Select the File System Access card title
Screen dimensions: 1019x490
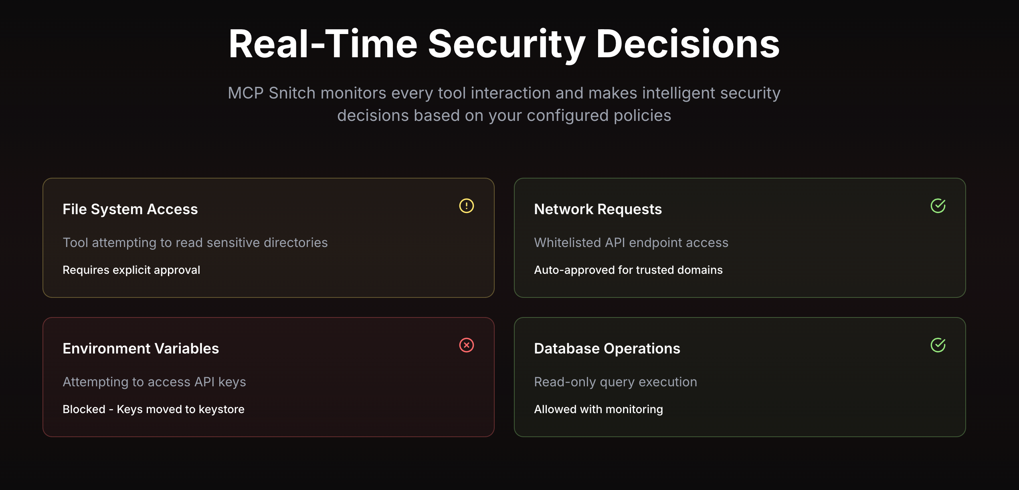click(x=130, y=209)
